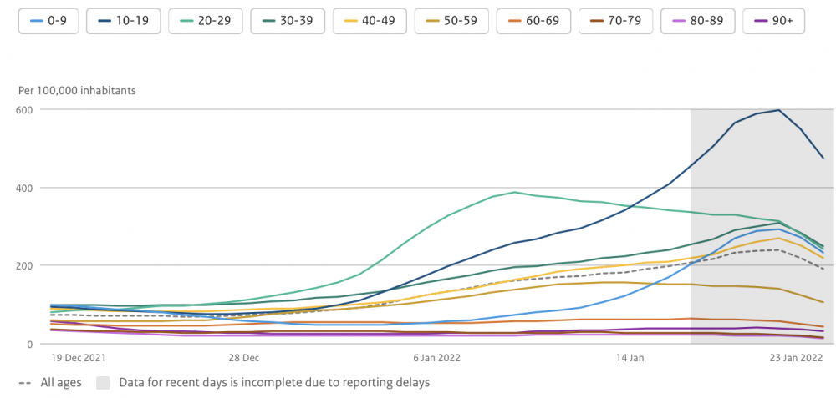
Task: Toggle the 10-19 age group series
Action: [124, 21]
